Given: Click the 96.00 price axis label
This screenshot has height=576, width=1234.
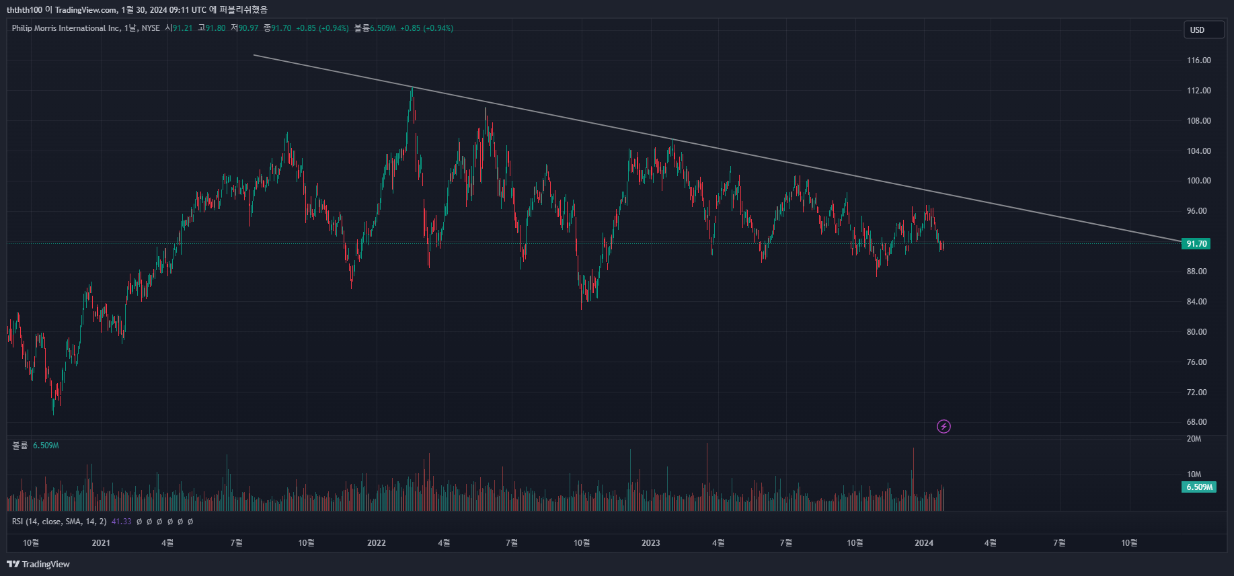Looking at the screenshot, I should click(1196, 211).
